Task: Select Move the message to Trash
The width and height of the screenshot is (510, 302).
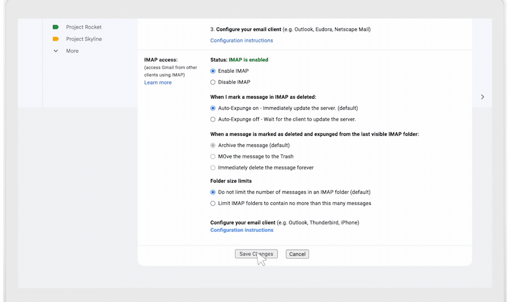Action: (213, 157)
